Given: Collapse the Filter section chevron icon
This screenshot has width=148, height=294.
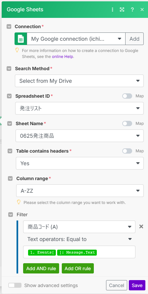Looking at the screenshot, I should coord(11,215).
